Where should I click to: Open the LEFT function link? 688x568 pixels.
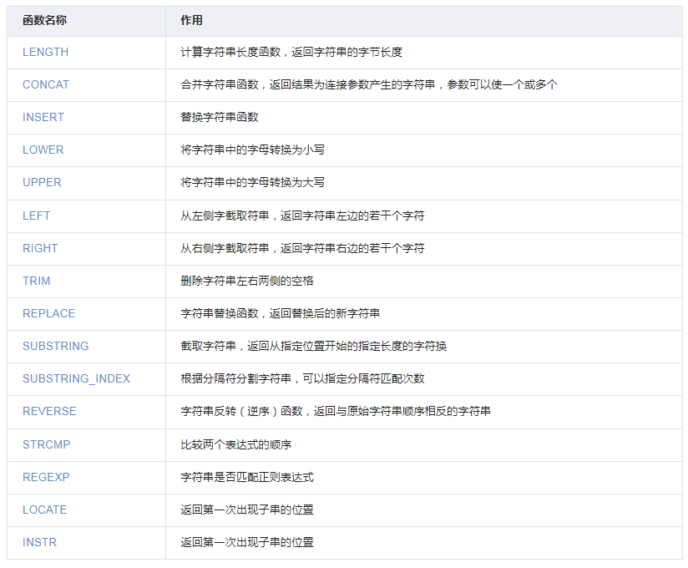pos(38,216)
